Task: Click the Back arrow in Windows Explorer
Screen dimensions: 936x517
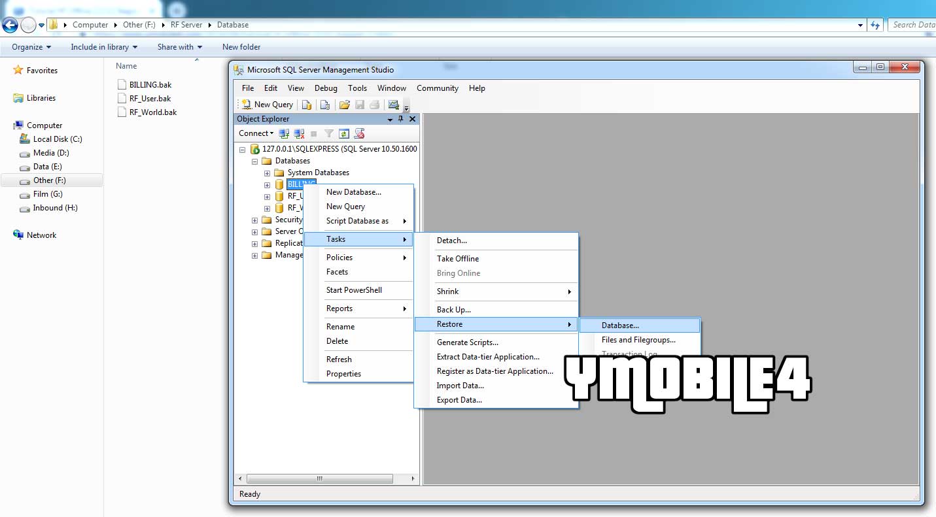Action: click(9, 25)
